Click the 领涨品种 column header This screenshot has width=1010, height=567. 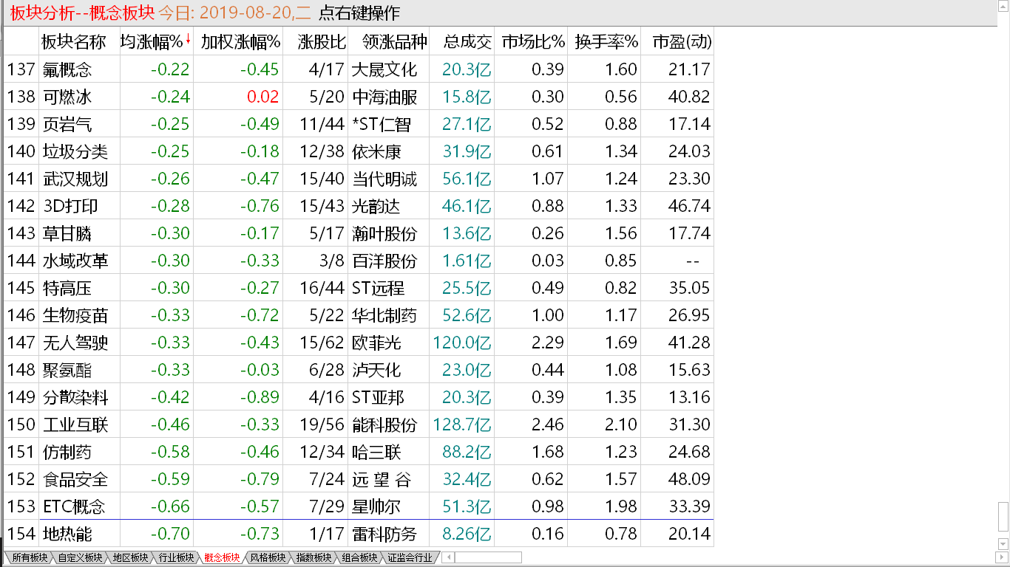coord(395,42)
